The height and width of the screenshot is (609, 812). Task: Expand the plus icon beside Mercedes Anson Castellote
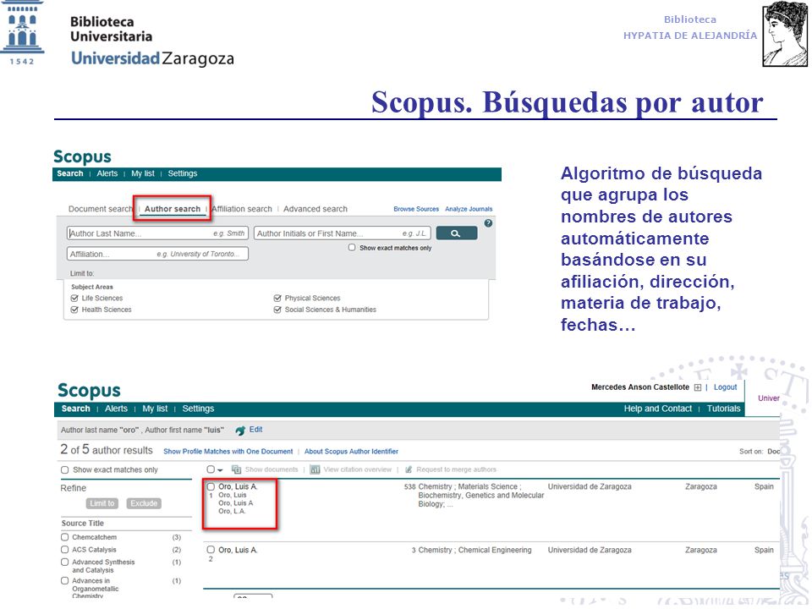(698, 387)
